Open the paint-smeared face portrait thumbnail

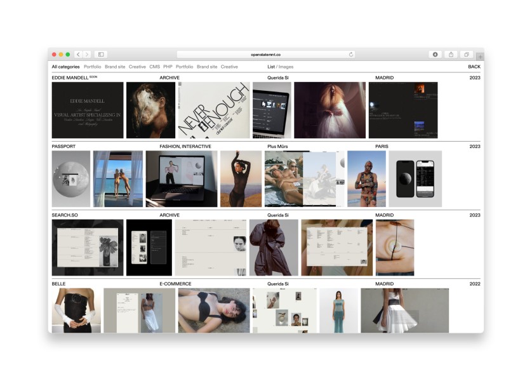tap(150, 110)
